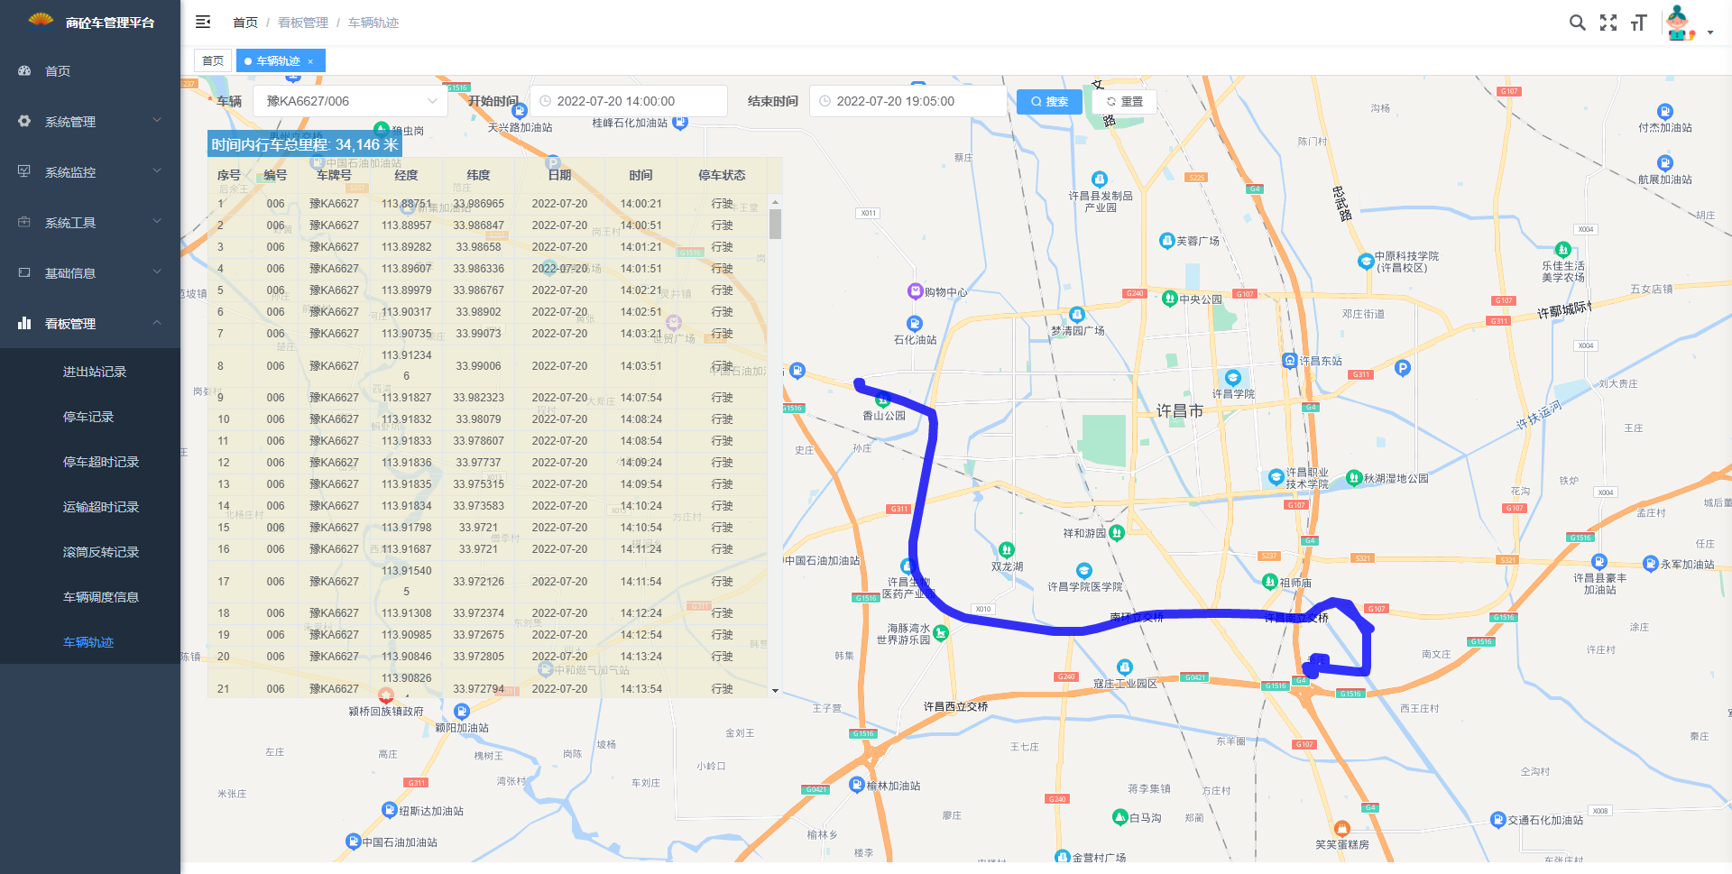Expand the 系统监控 menu
Viewport: 1732px width, 874px height.
(90, 171)
